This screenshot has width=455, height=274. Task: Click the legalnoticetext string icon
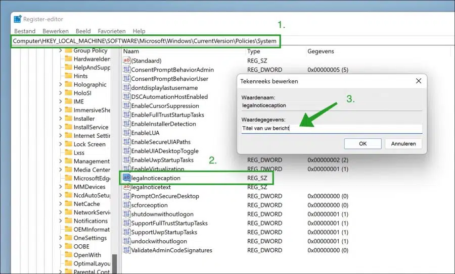pos(126,187)
